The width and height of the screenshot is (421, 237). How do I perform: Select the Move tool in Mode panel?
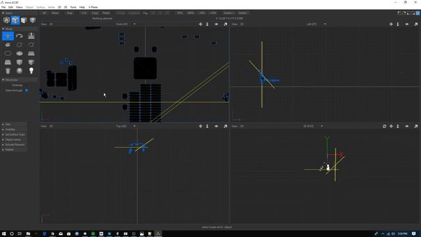click(x=8, y=36)
